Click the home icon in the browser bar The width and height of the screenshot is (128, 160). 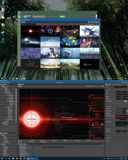pos(26,13)
